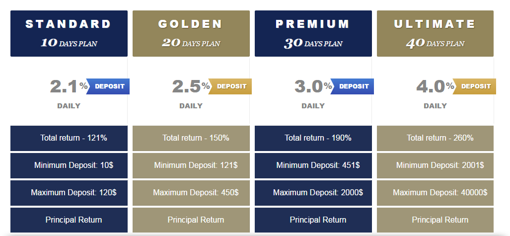Click the gold Deposit ribbon for Golden plan
Viewport: 510px width, 236px height.
tap(230, 86)
